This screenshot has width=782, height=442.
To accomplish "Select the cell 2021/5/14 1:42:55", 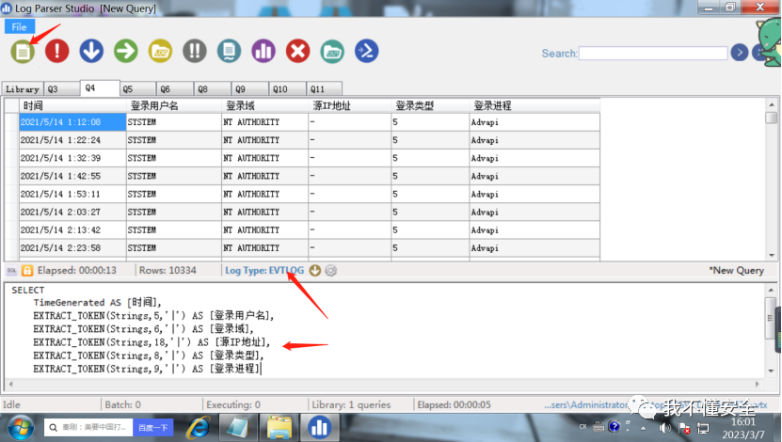I will pos(72,176).
